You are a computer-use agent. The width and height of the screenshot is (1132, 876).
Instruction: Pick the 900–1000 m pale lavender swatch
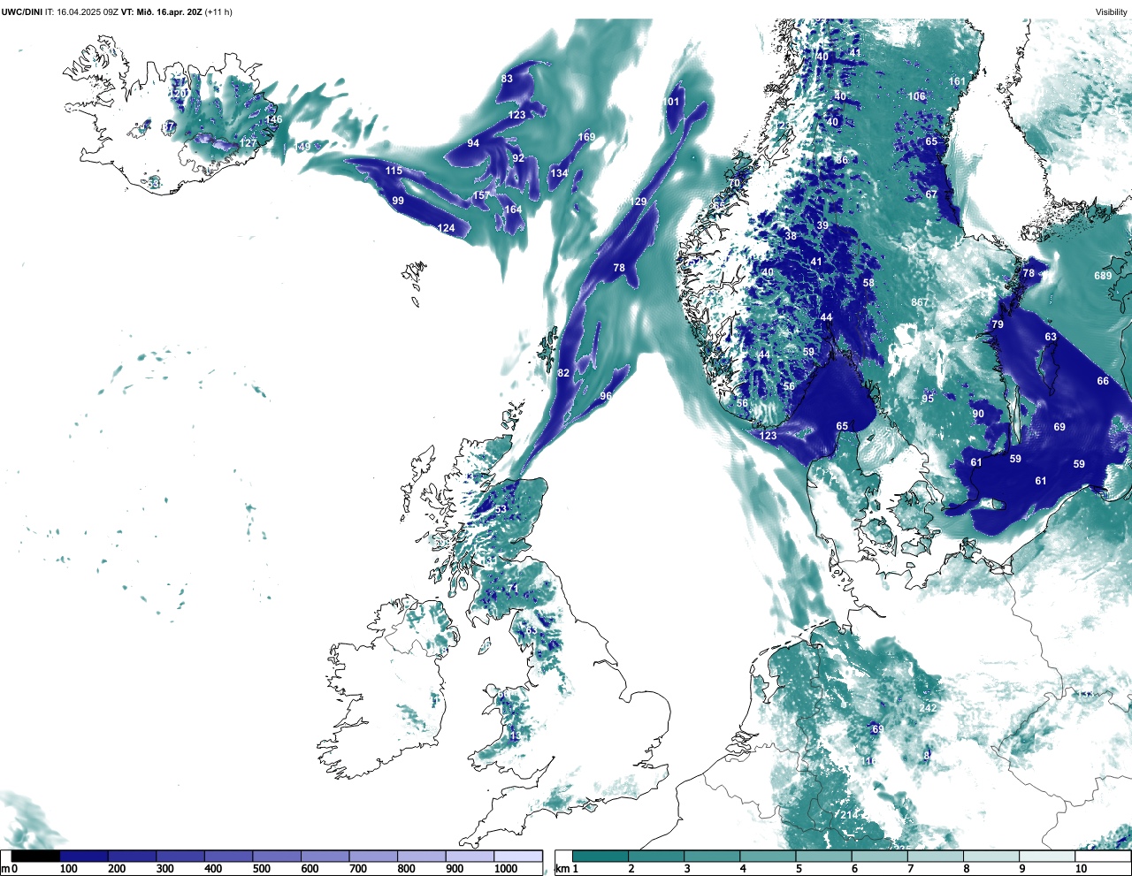(470, 856)
